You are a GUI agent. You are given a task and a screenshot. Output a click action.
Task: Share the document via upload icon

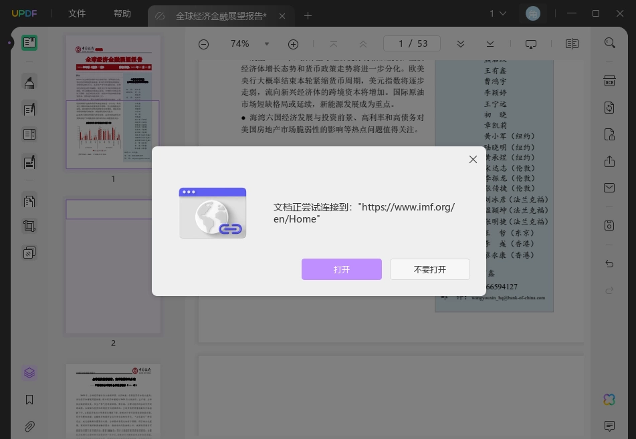[609, 161]
